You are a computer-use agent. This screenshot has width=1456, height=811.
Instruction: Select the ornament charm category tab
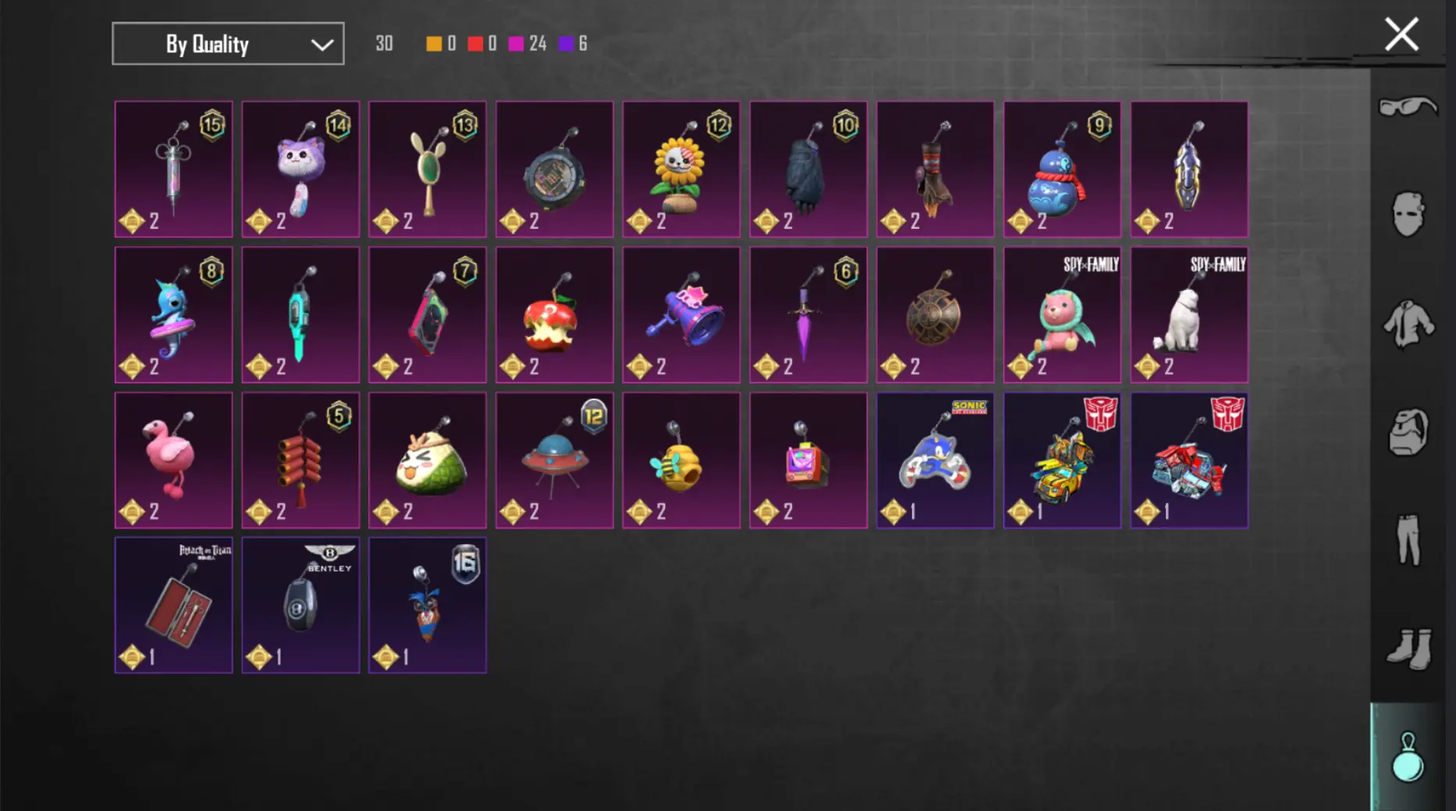coord(1408,756)
